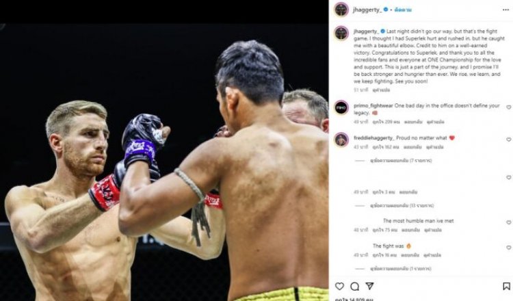
Task: Open freddiehaggerty_ avatar
Action: tap(341, 140)
